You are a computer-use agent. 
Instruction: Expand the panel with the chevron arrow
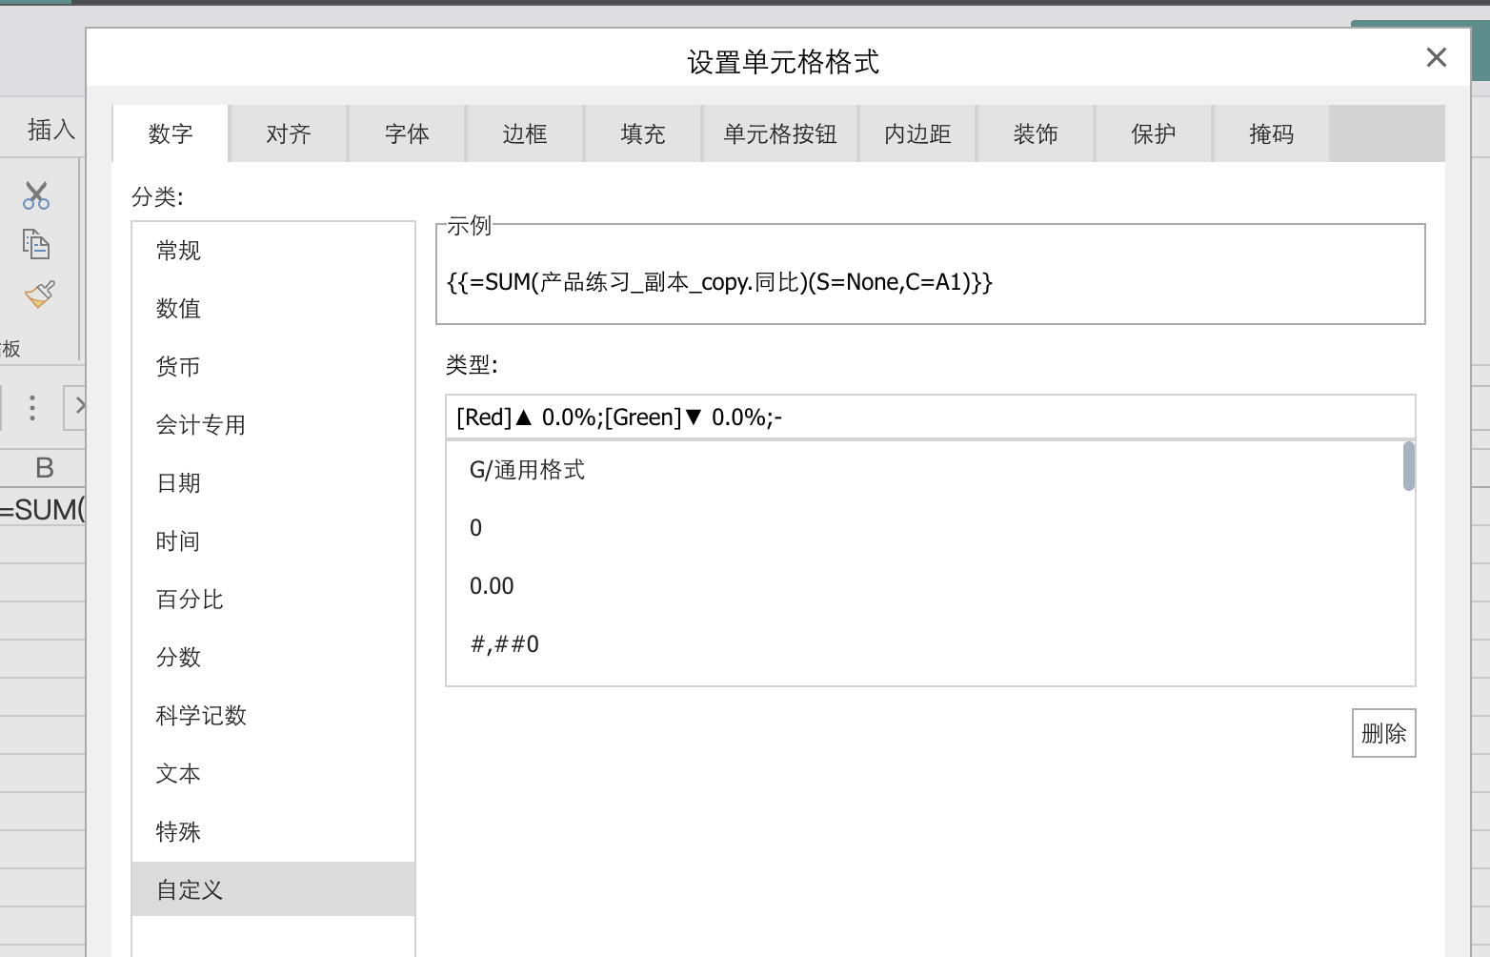coord(82,407)
